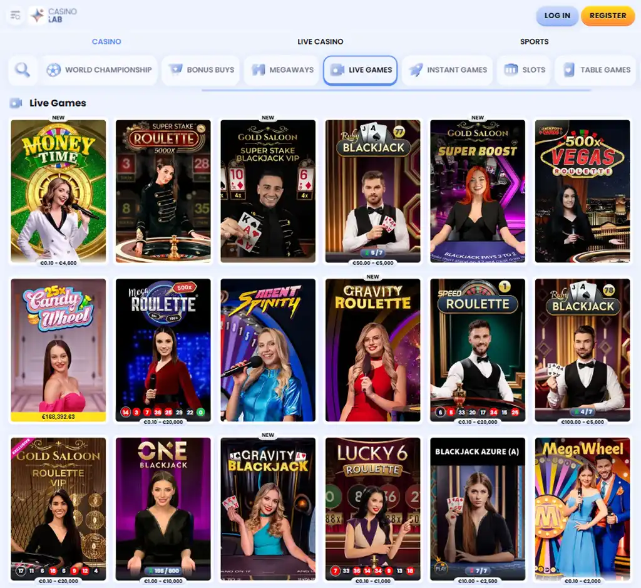The width and height of the screenshot is (641, 588).
Task: Open Ruby Blackjack 78 table
Action: coord(583,349)
